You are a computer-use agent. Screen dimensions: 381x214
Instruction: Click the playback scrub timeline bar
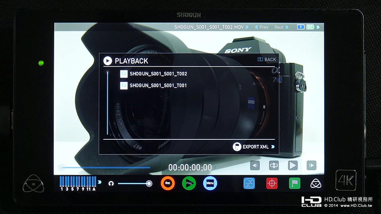click(105, 168)
